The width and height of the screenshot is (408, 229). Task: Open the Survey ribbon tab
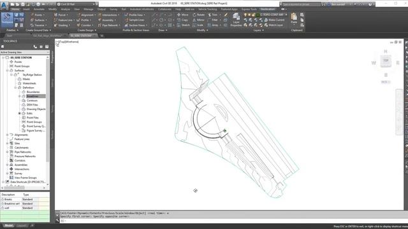coord(113,9)
